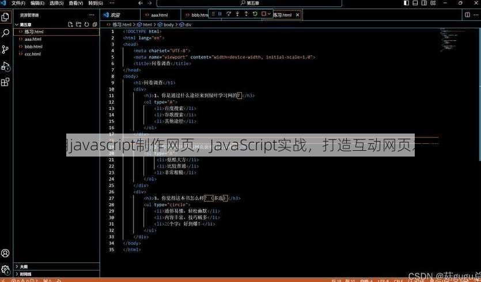Screen dimensions: 481x282
Task: Open the Run and Debug view
Action: pos(5,66)
